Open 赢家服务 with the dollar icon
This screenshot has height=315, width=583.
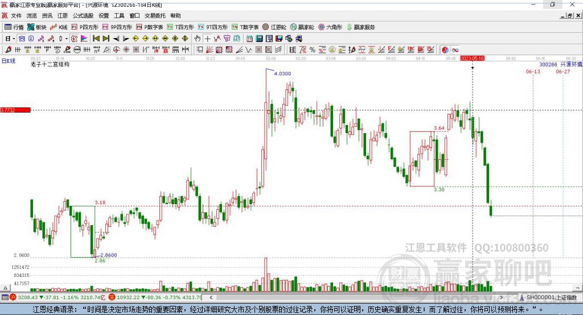pyautogui.click(x=360, y=27)
